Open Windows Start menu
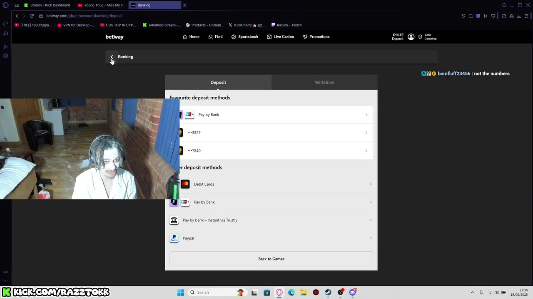 (x=180, y=292)
